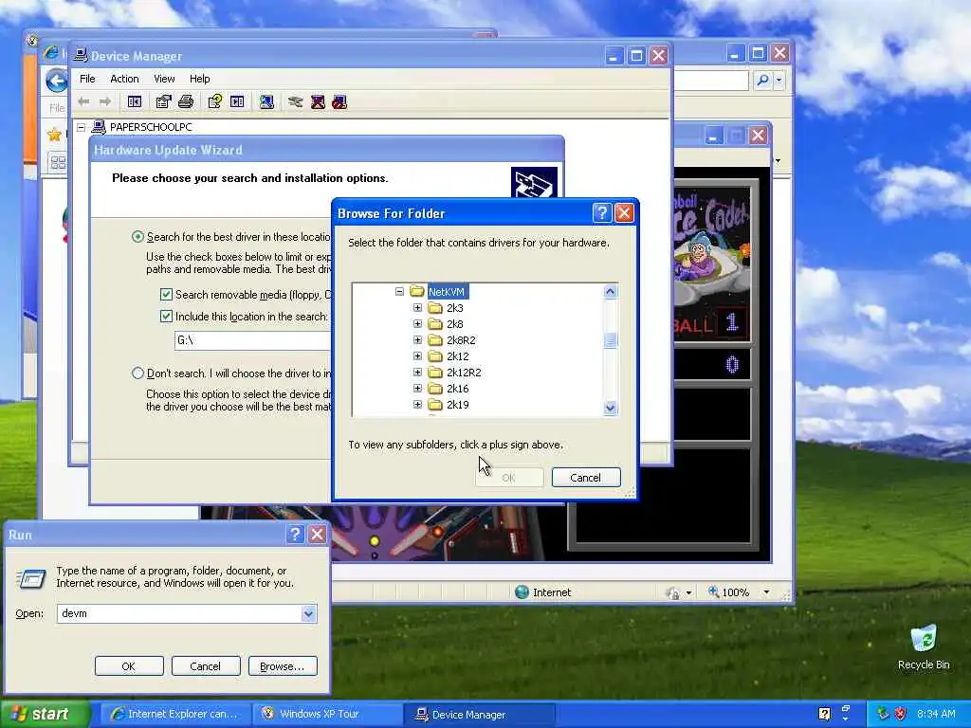Click the NetKVM folder icon
Image resolution: width=971 pixels, height=728 pixels.
coord(417,292)
